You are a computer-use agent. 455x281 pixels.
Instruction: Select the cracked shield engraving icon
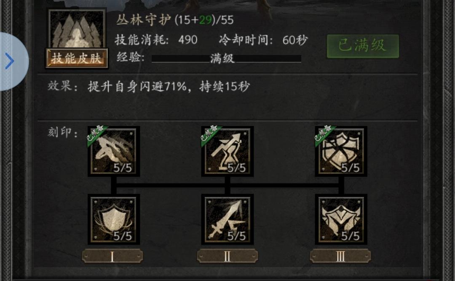coord(341,151)
